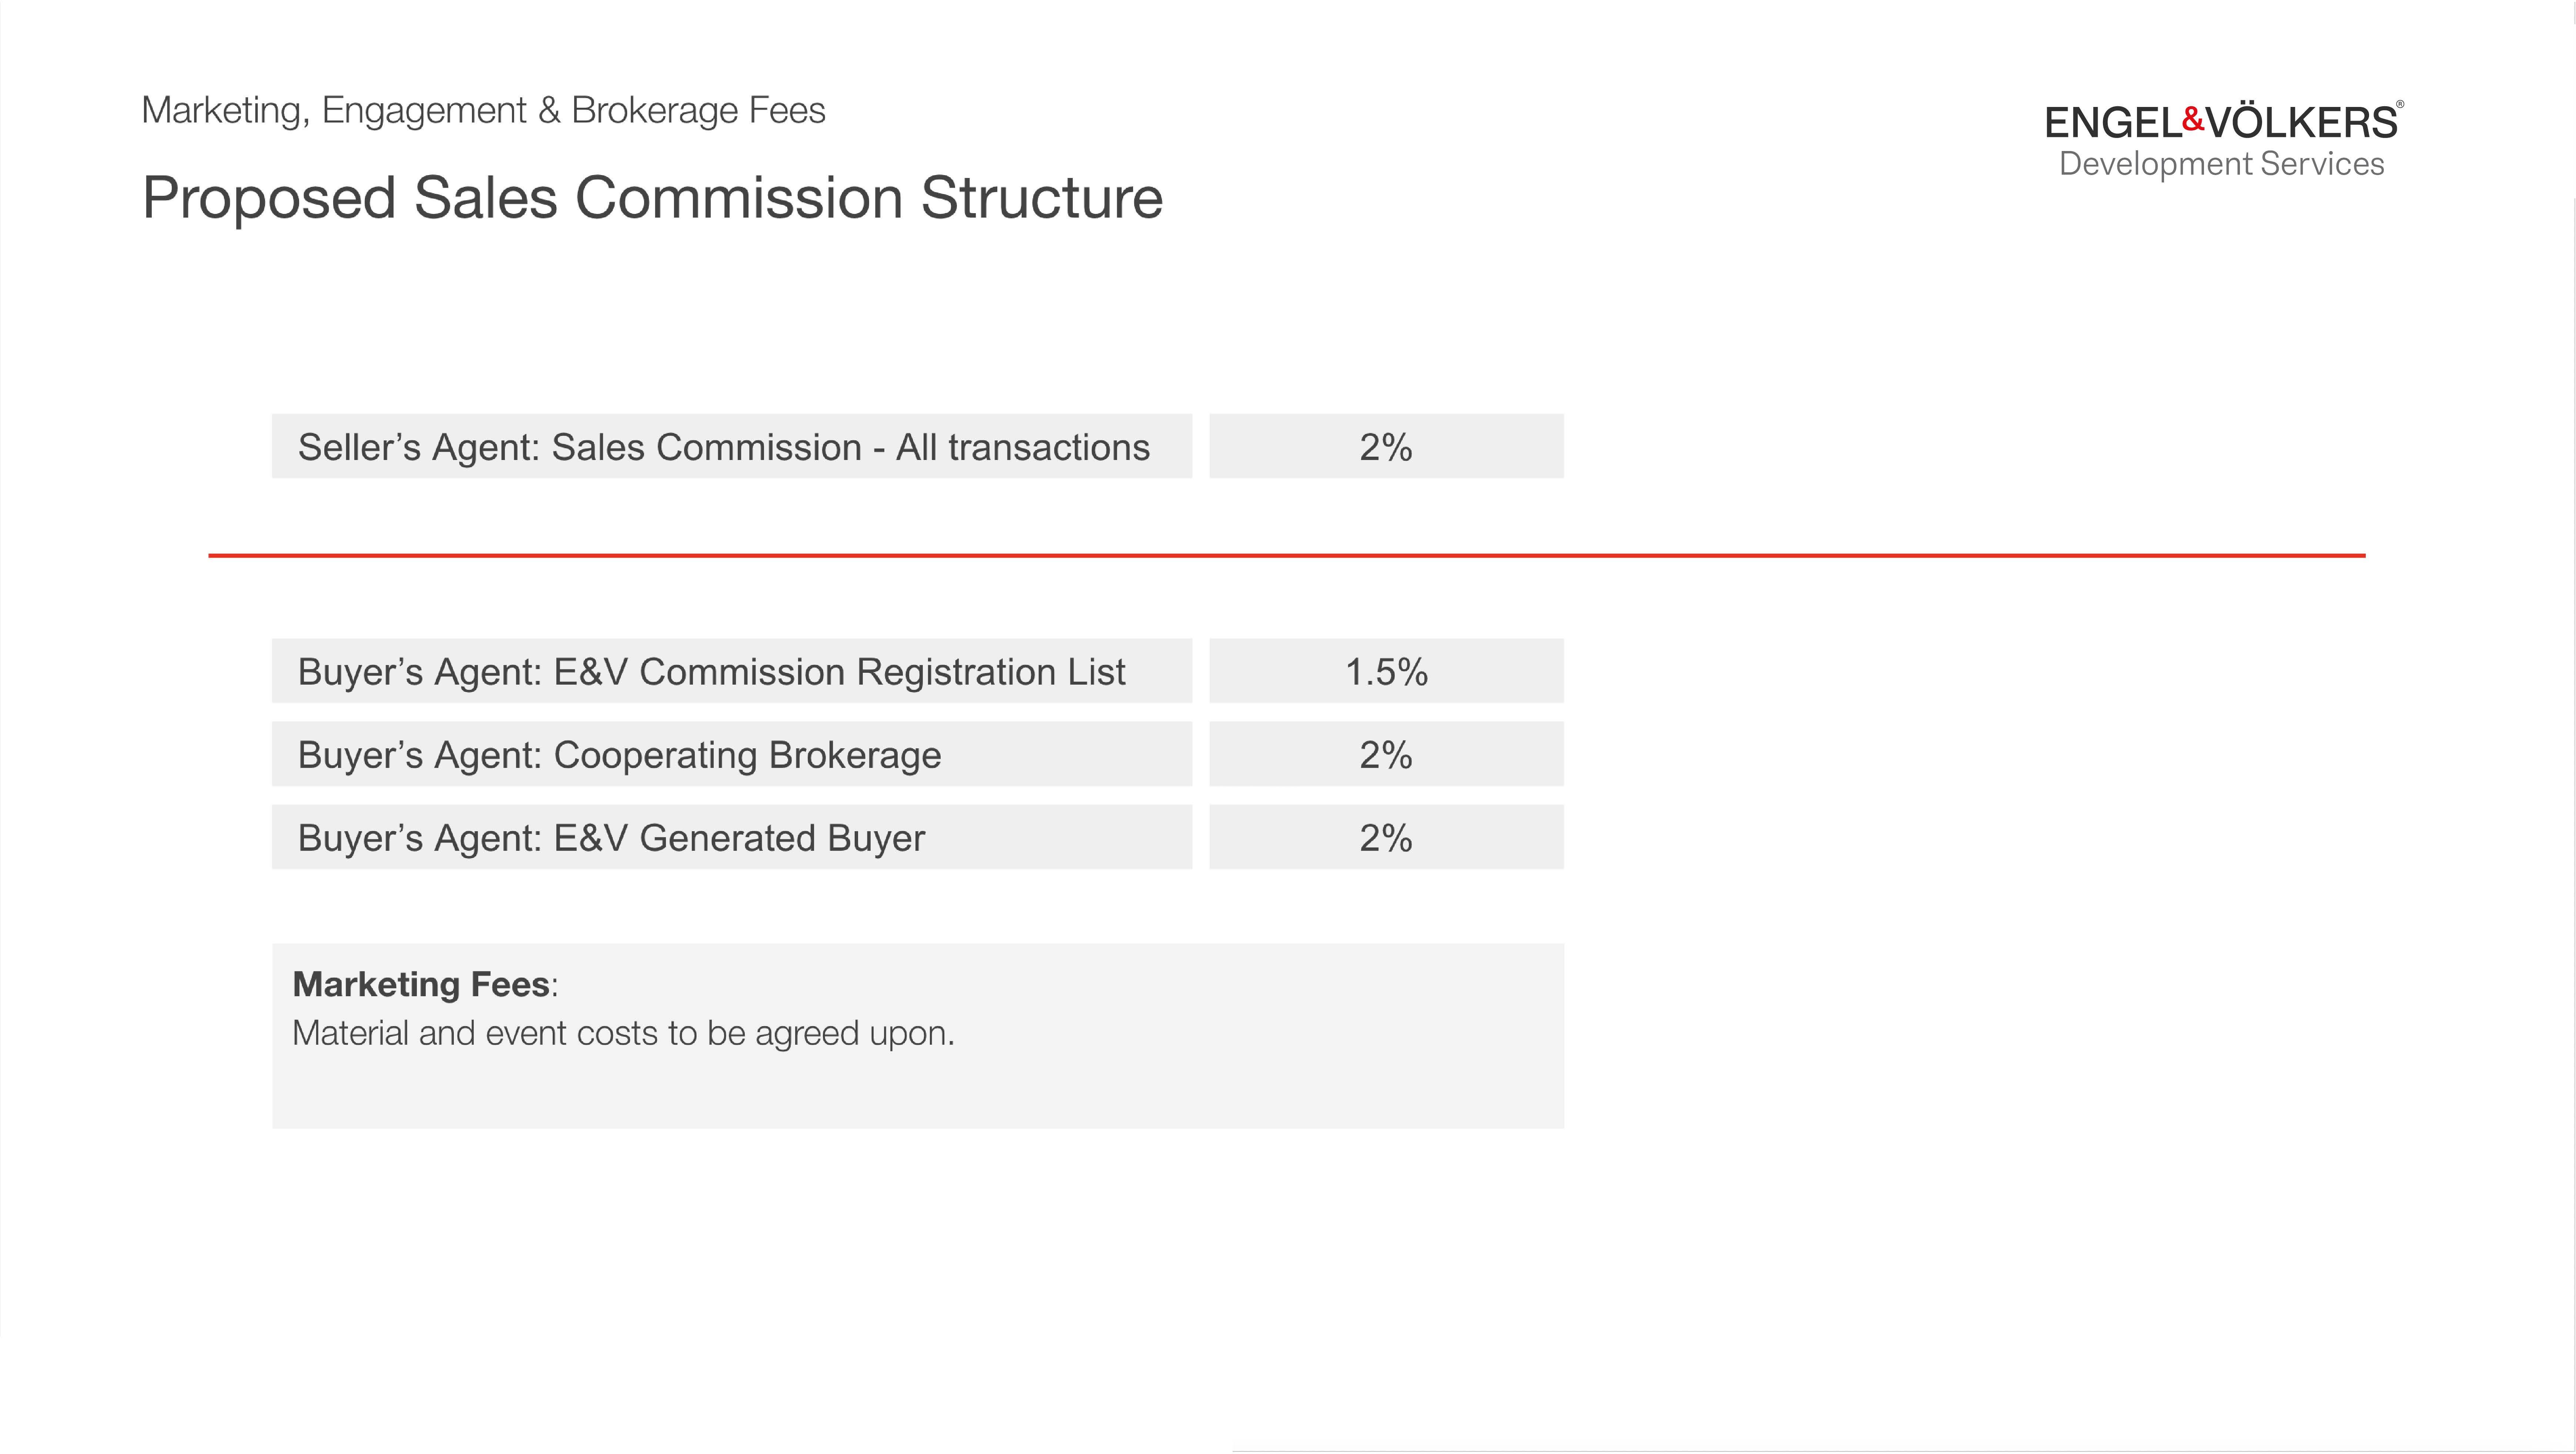Select the E&V Commission Registration List row
The image size is (2576, 1454).
click(x=711, y=672)
